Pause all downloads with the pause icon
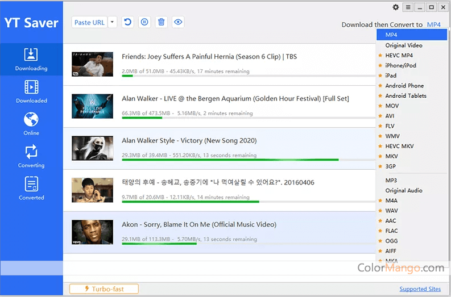The width and height of the screenshot is (451, 297). (x=144, y=22)
